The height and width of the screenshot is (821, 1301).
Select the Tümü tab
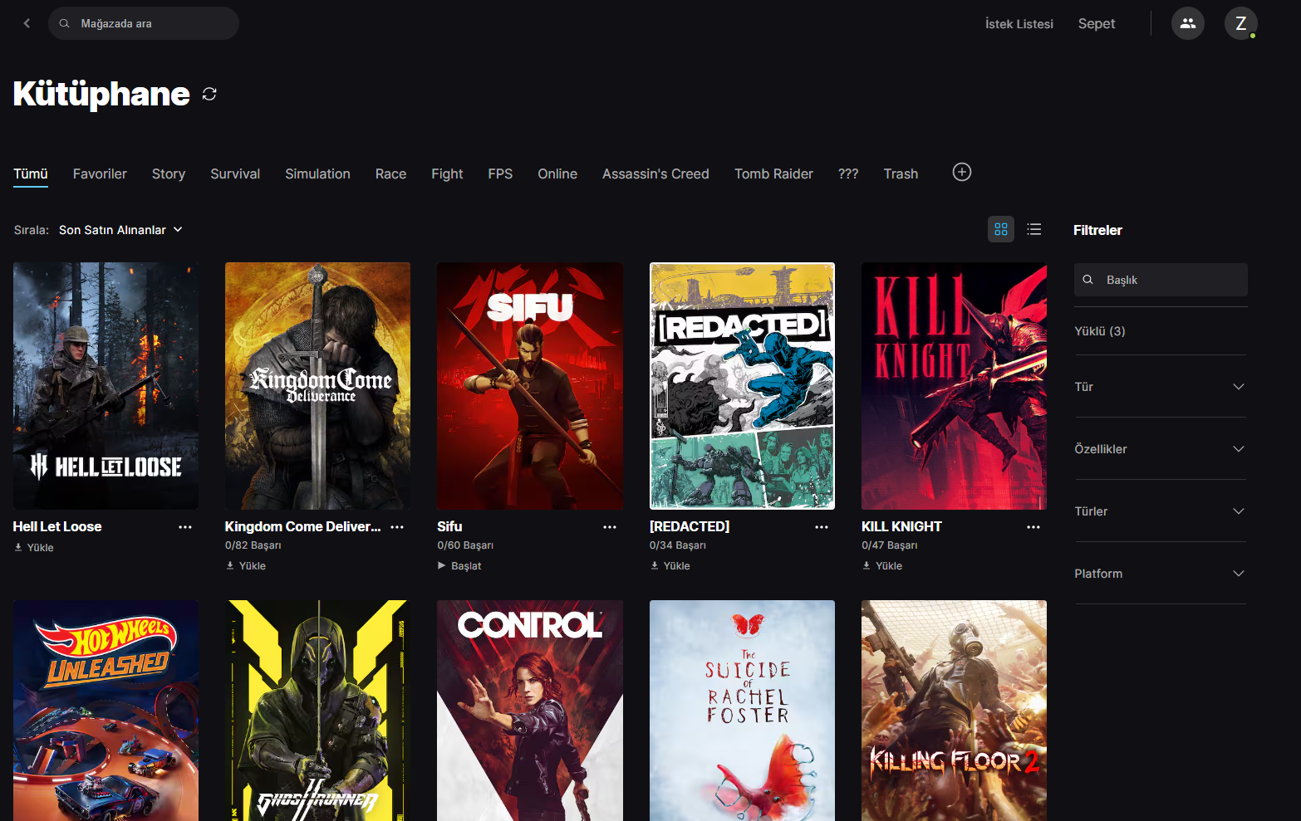pyautogui.click(x=31, y=174)
